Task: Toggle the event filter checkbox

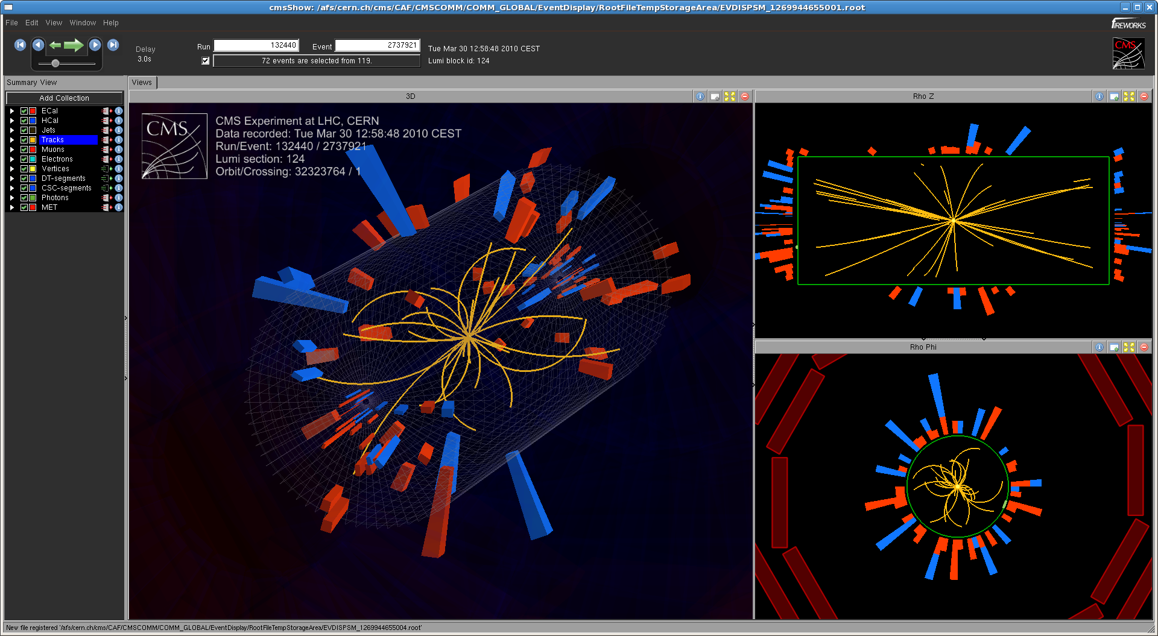Action: pos(206,61)
